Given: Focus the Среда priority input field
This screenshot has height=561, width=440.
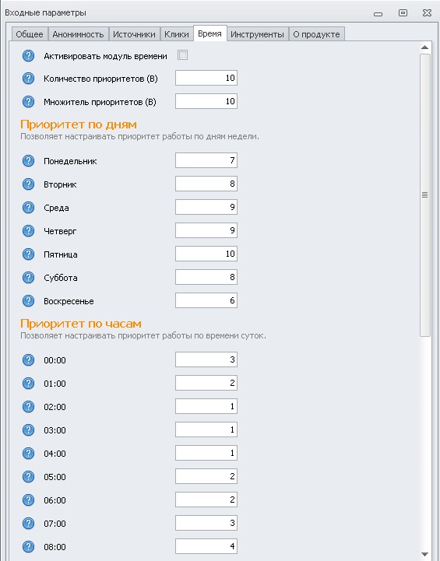Looking at the screenshot, I should (206, 207).
